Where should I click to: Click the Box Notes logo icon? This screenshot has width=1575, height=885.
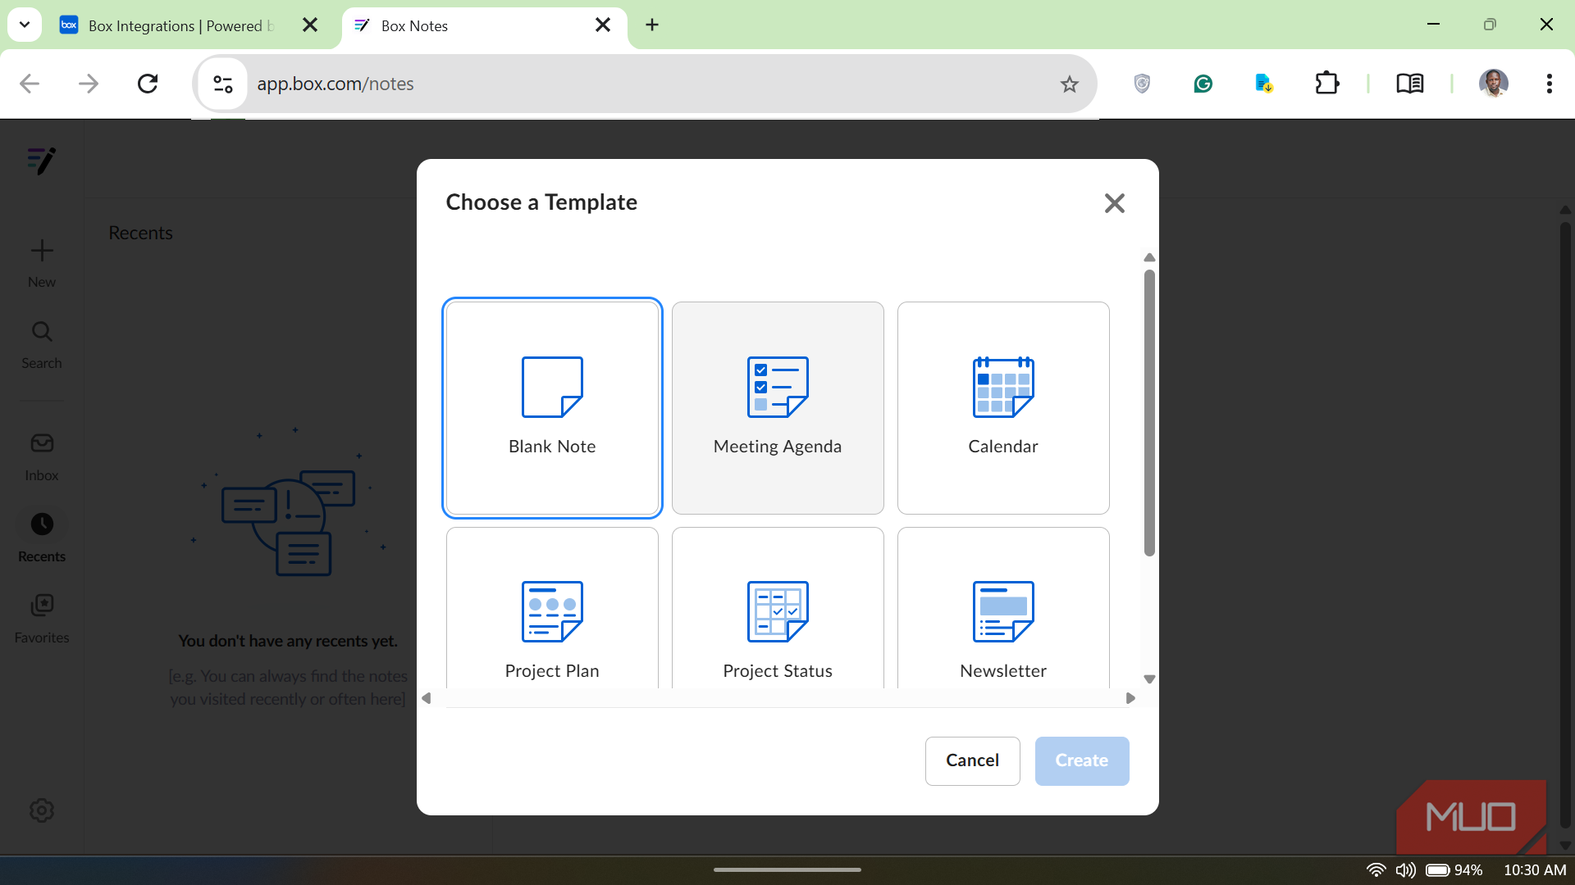[42, 161]
